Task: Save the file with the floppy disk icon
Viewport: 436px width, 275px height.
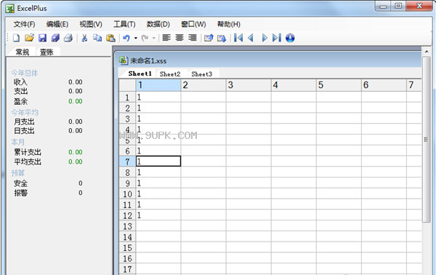Action: (x=42, y=38)
